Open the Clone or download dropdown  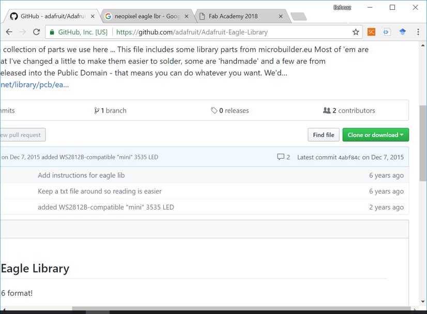pyautogui.click(x=375, y=135)
